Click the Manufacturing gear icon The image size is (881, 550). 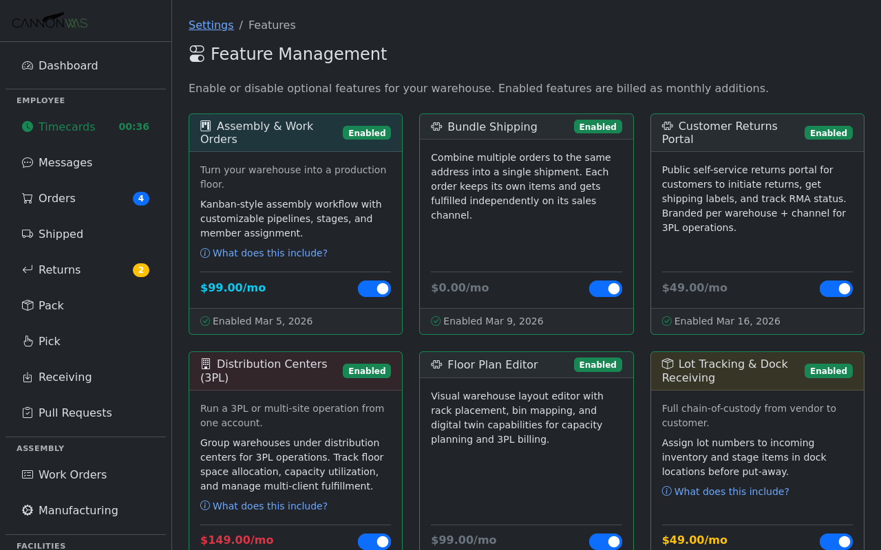(28, 511)
